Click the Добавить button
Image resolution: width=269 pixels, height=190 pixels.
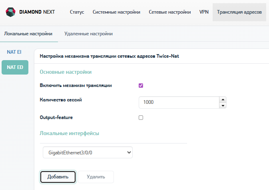point(58,177)
